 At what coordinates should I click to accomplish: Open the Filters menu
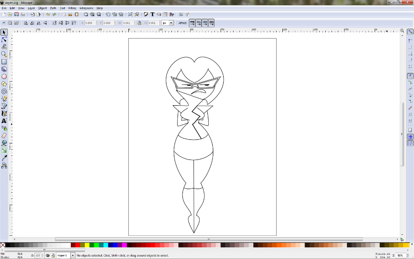coord(72,8)
